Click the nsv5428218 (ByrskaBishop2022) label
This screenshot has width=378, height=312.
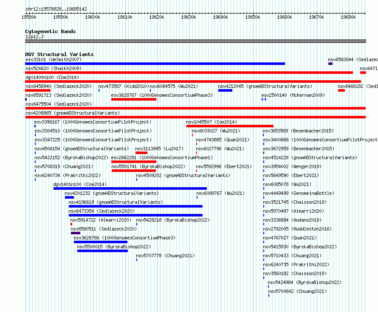pyautogui.click(x=173, y=220)
